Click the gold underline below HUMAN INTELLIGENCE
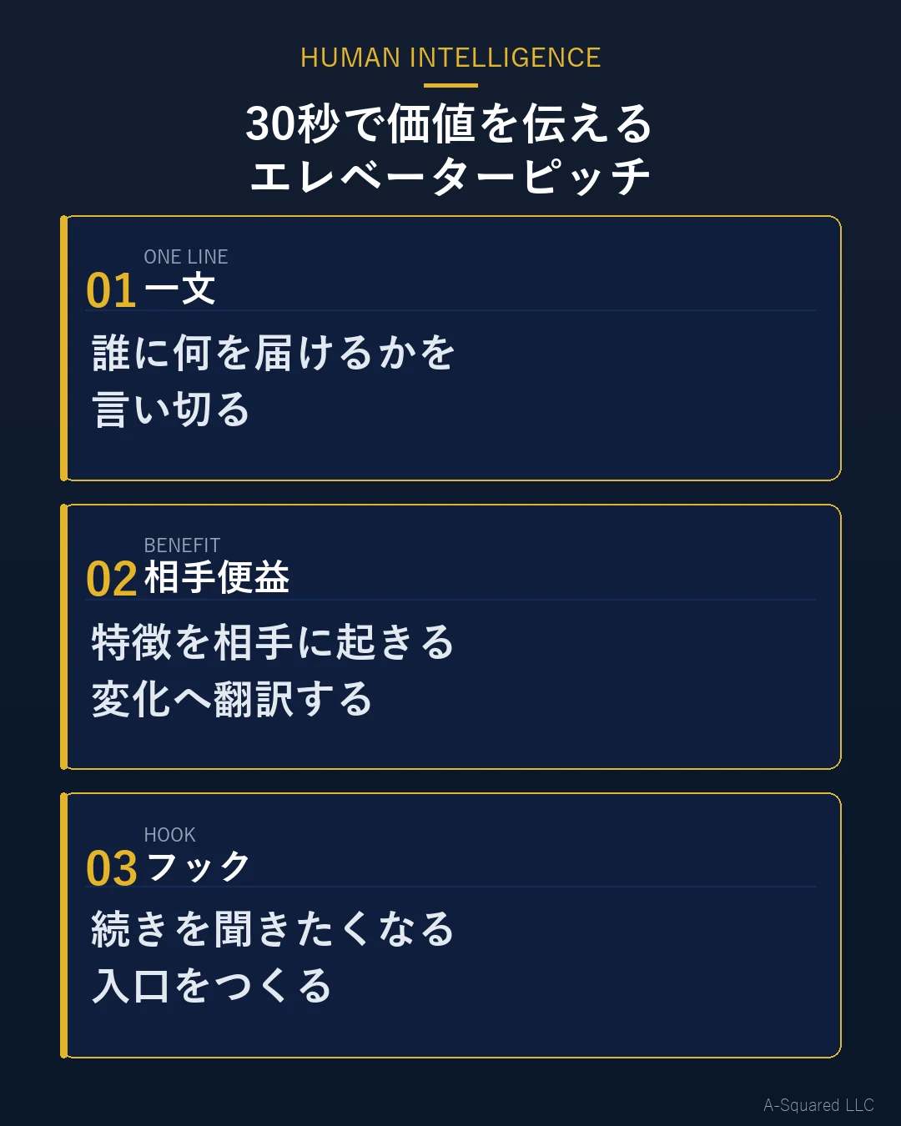 [x=450, y=85]
